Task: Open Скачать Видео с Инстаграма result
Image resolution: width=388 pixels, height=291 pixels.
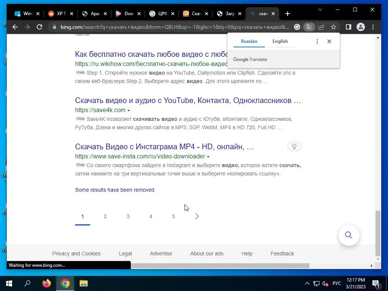Action: coord(164,147)
